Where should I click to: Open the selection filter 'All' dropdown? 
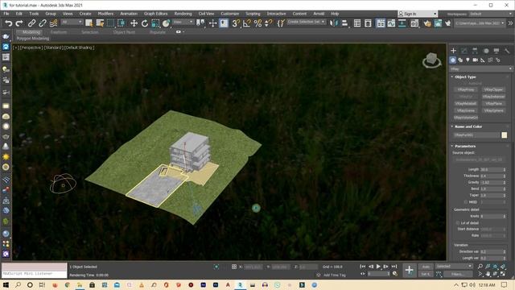tap(72, 22)
